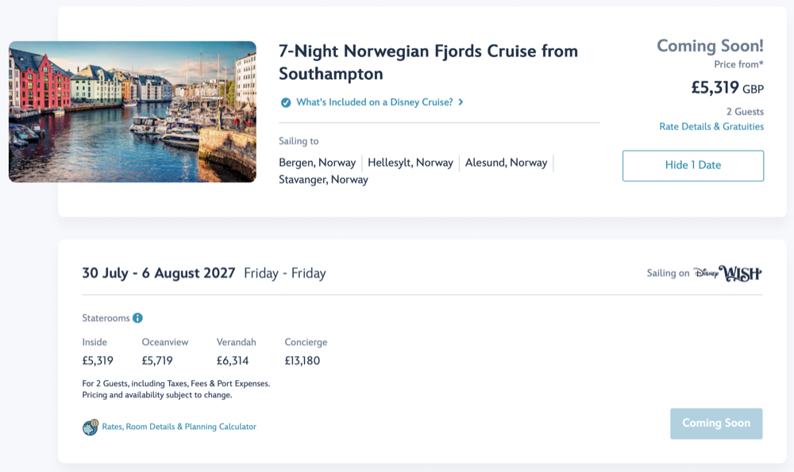Click the Norwegian harbor cruise thumbnail
The width and height of the screenshot is (794, 472).
(x=133, y=112)
